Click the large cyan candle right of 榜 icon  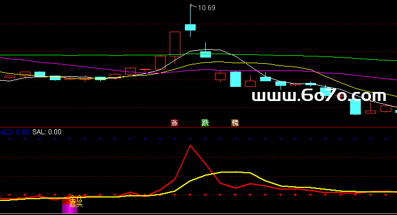pyautogui.click(x=235, y=80)
